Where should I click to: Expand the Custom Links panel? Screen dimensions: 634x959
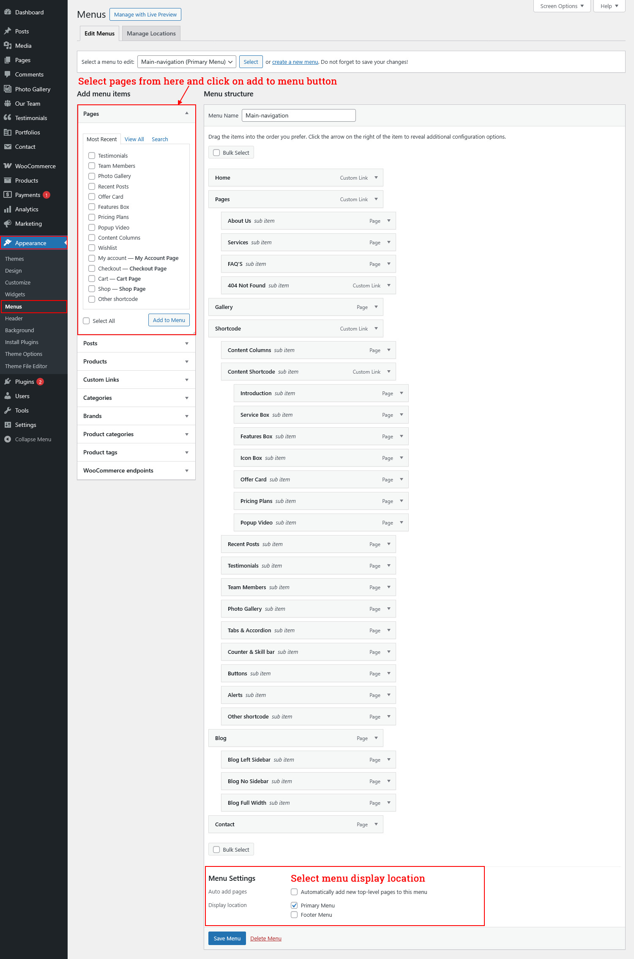click(x=186, y=380)
